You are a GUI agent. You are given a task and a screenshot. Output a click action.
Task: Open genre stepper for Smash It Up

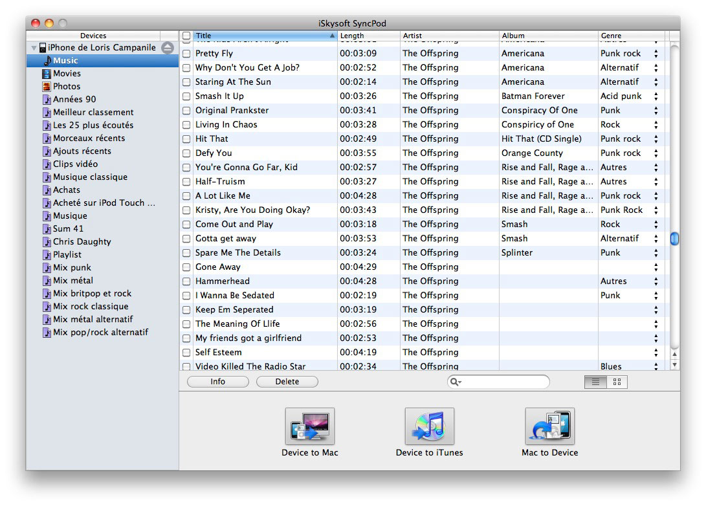[656, 96]
